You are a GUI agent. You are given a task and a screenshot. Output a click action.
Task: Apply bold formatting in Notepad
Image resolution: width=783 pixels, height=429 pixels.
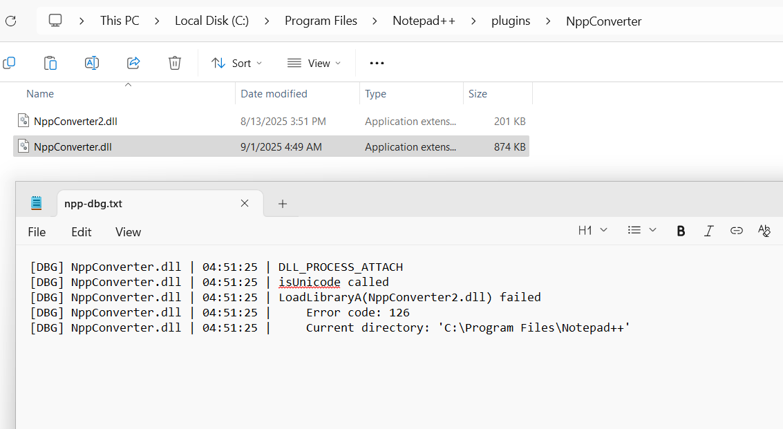[x=681, y=231]
